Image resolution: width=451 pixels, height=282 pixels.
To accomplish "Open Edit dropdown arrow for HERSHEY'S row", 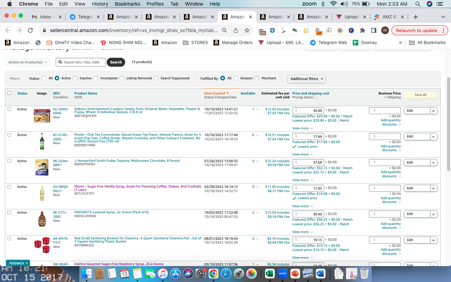I will [434, 214].
